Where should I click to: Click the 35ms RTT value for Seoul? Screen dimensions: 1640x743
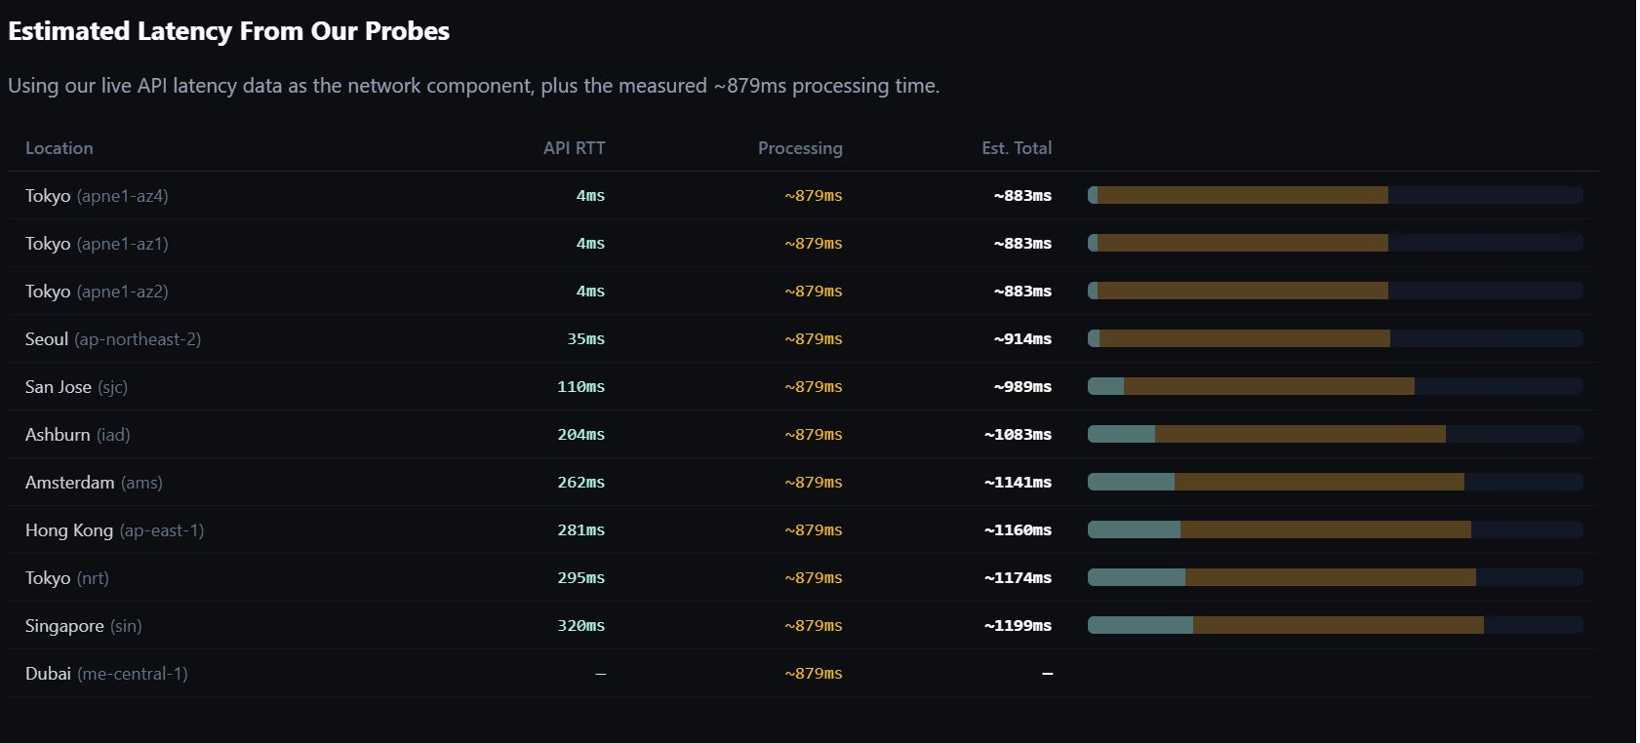tap(585, 339)
